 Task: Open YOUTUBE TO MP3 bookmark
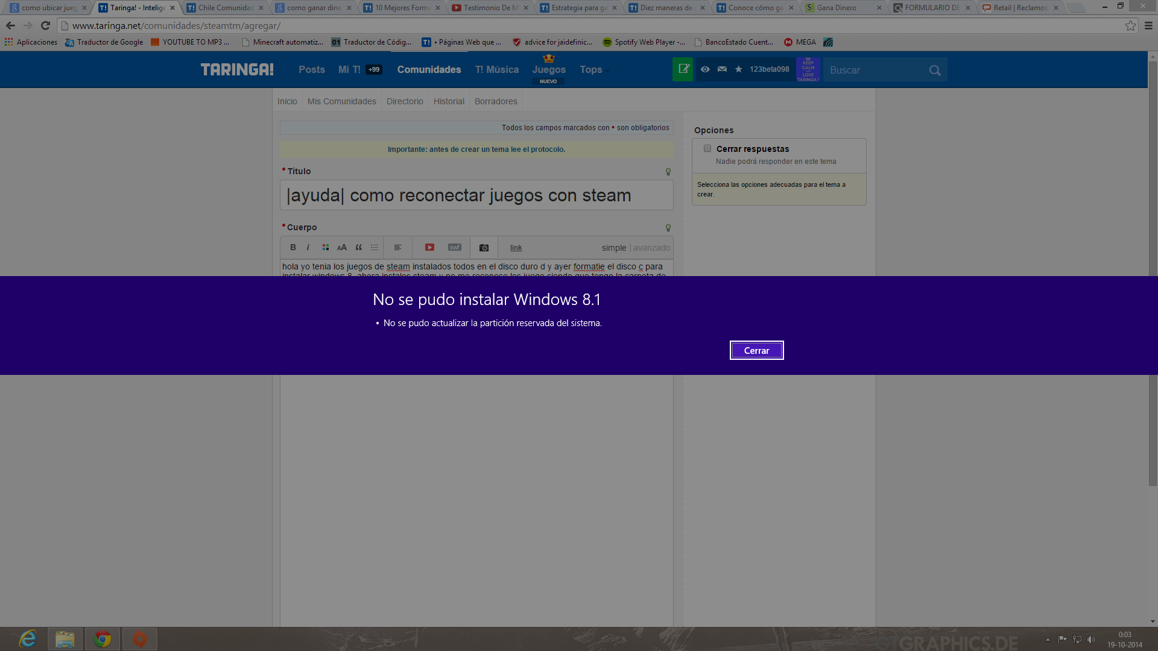coord(190,42)
